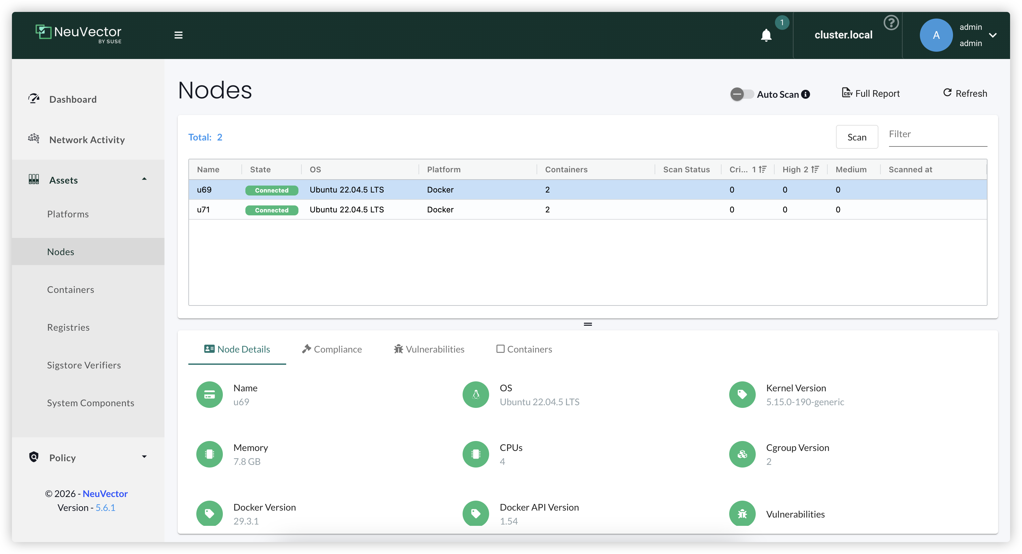The width and height of the screenshot is (1022, 554).
Task: Click the Connected badge for u69
Action: tap(272, 190)
